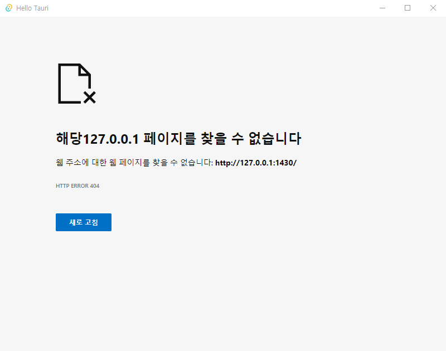Close the Hello Tauri window
Image resolution: width=446 pixels, height=351 pixels.
(433, 8)
